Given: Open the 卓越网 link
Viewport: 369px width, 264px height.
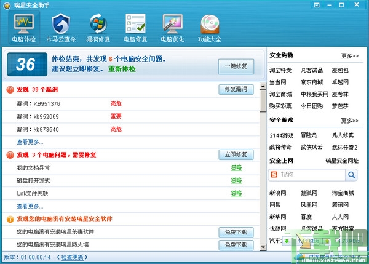Looking at the screenshot, I should tap(340, 82).
